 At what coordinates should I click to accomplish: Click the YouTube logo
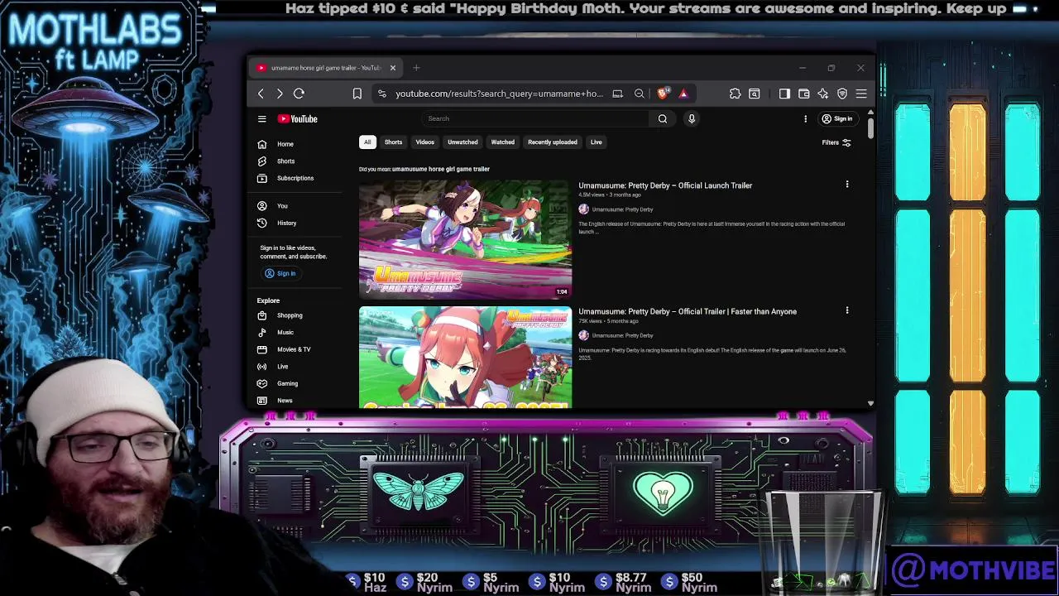(298, 119)
